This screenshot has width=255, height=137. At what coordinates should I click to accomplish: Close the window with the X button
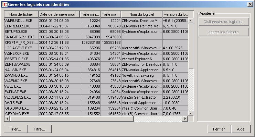250,4
